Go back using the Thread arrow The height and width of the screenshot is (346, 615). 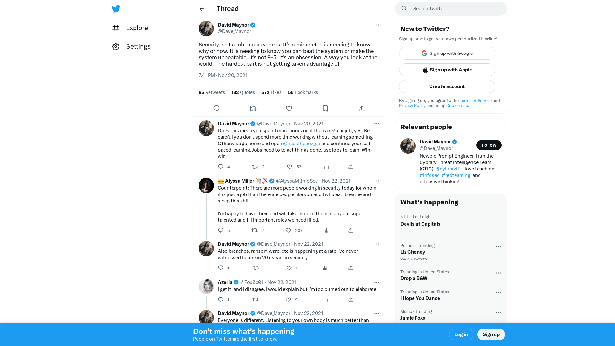click(202, 9)
